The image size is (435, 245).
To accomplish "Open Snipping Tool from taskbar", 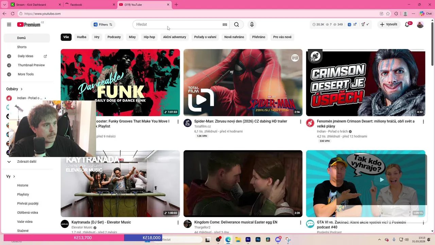I will click(x=288, y=240).
